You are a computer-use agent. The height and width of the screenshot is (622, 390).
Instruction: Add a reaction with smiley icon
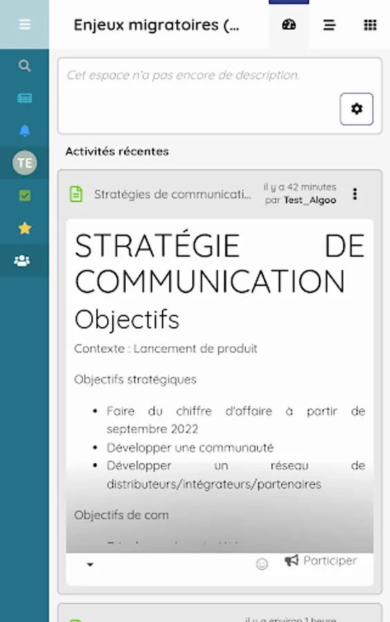pyautogui.click(x=262, y=564)
